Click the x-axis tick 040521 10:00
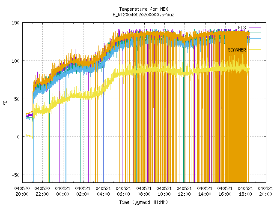This screenshot has height=206, width=274. pos(164,191)
